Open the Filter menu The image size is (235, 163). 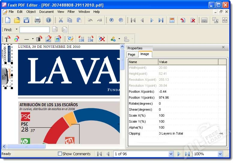tap(71, 12)
